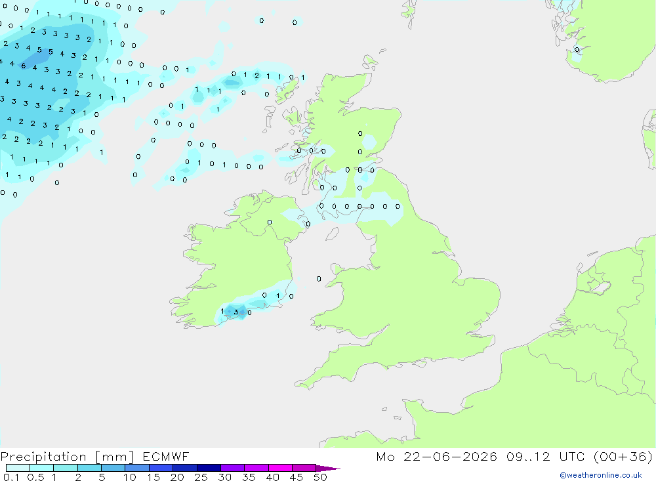Click the '(00+36)' forecast offset text
The width and height of the screenshot is (656, 481).
[x=623, y=457]
